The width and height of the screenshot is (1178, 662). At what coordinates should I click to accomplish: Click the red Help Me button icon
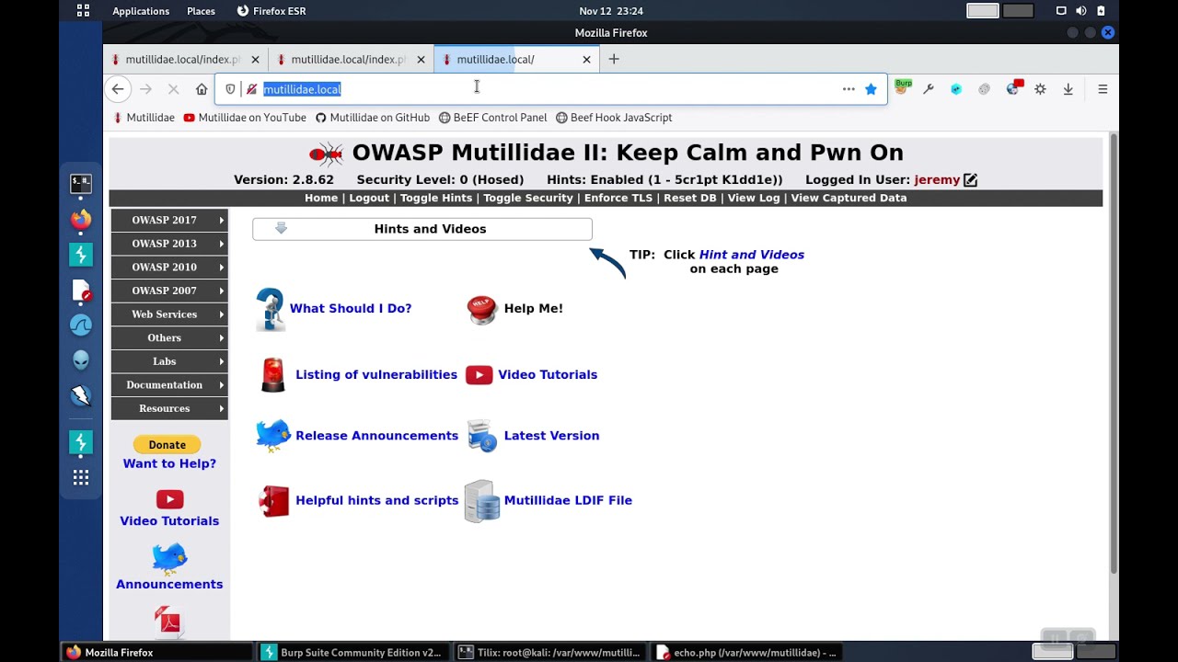482,309
